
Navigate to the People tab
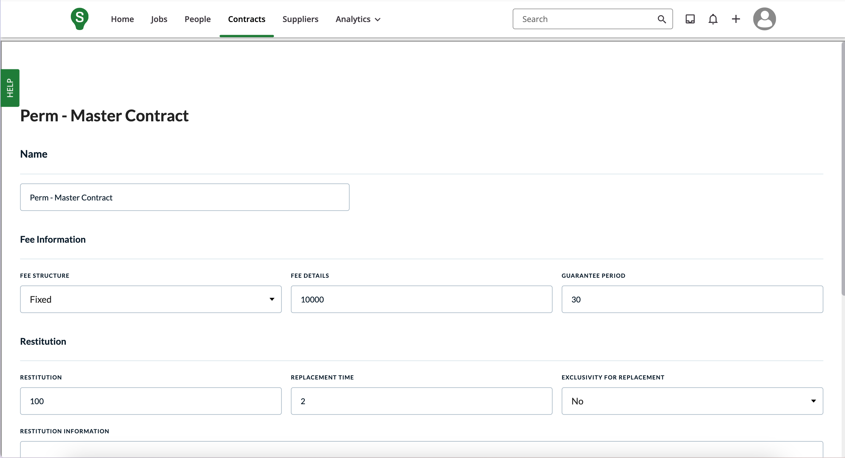pyautogui.click(x=197, y=19)
